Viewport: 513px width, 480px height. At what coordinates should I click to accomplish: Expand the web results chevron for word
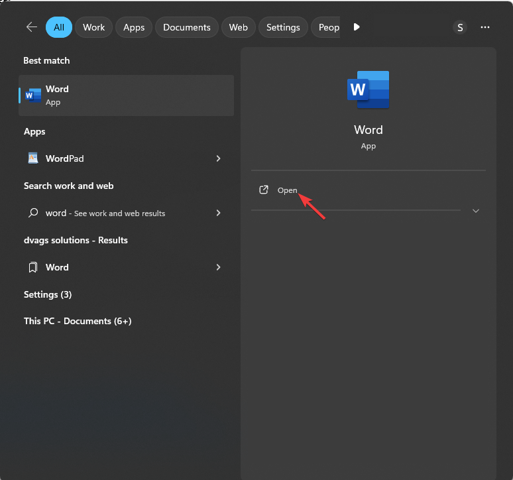pyautogui.click(x=218, y=213)
